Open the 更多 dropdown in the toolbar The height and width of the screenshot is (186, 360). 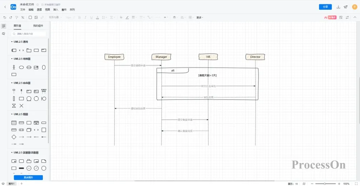click(200, 17)
